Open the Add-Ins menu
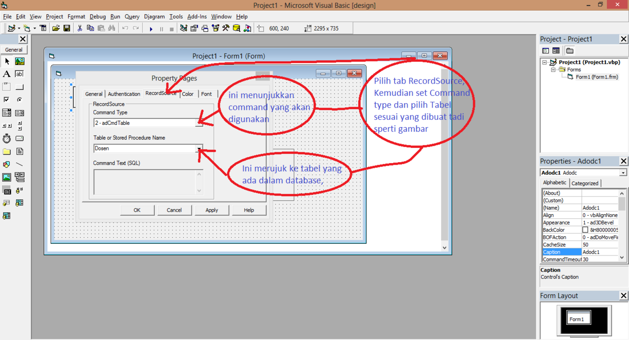Screen dimensions: 629x340 pos(197,17)
